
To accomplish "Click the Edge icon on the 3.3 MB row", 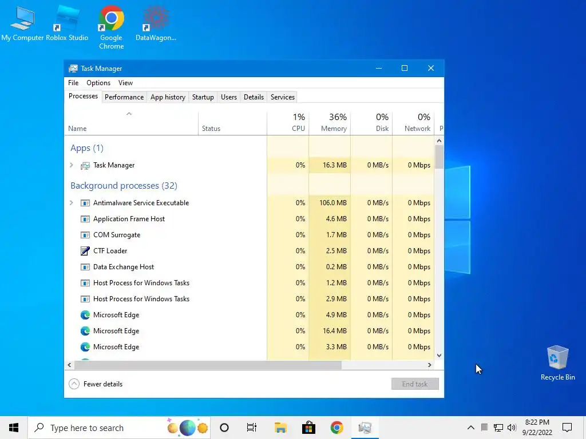I will (x=85, y=347).
